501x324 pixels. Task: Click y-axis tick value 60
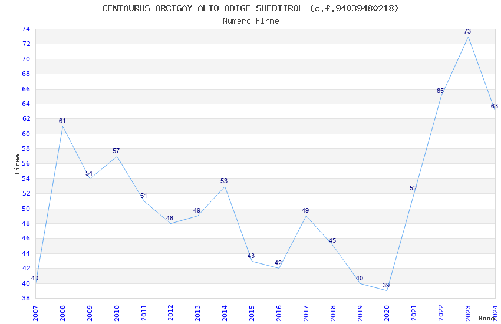[x=26, y=134]
